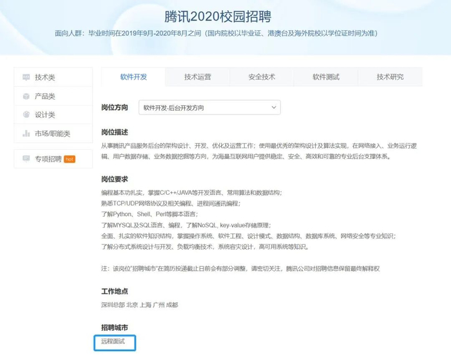Open the 岗位方向 dropdown box
The height and width of the screenshot is (355, 451).
tap(209, 107)
